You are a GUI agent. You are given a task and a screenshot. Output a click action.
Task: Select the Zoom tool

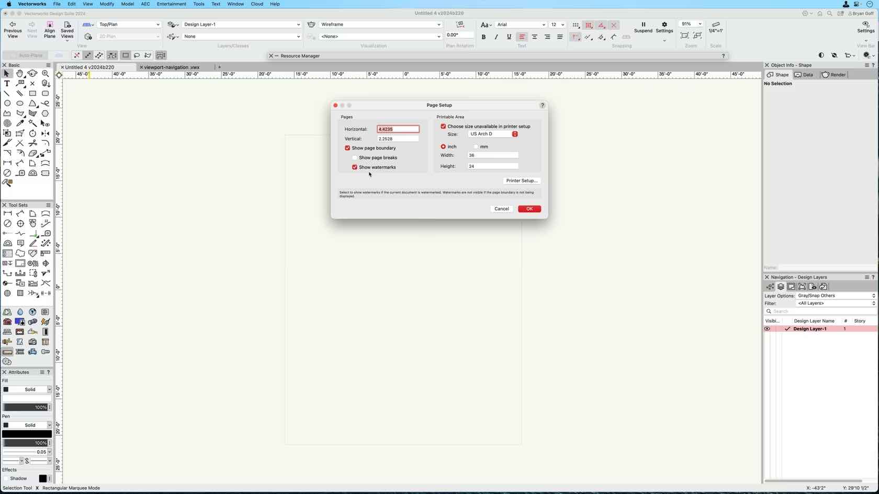[46, 73]
